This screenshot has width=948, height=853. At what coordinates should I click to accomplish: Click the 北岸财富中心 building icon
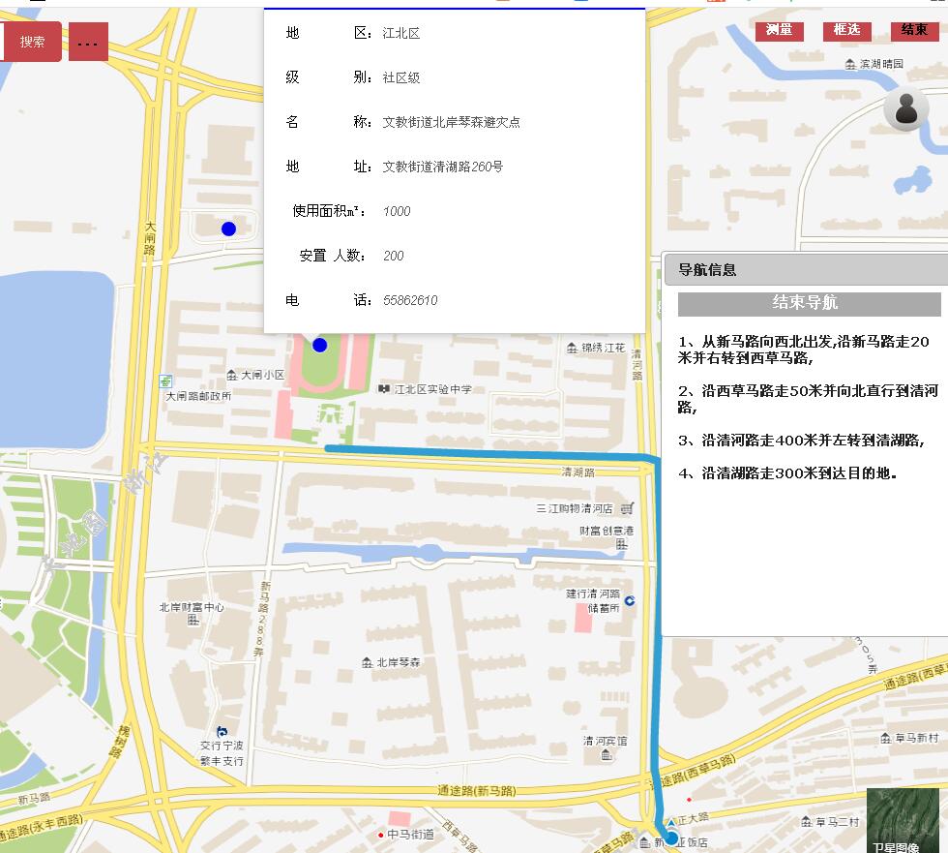click(x=193, y=620)
